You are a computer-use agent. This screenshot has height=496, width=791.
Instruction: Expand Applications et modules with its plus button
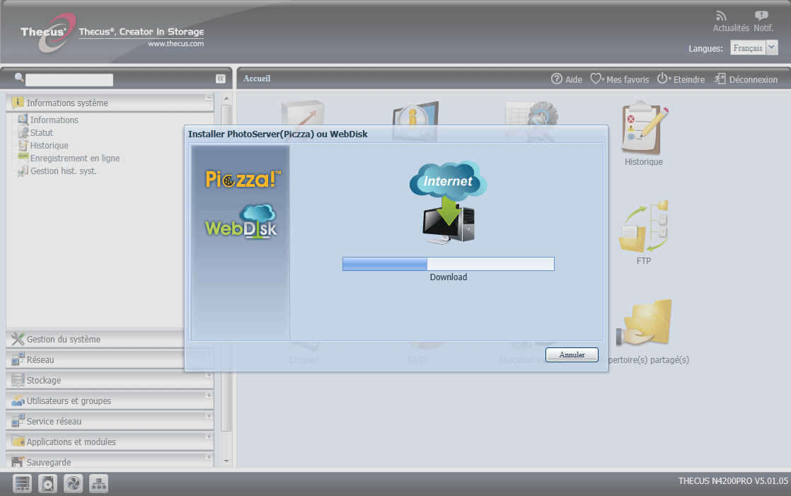click(x=208, y=437)
